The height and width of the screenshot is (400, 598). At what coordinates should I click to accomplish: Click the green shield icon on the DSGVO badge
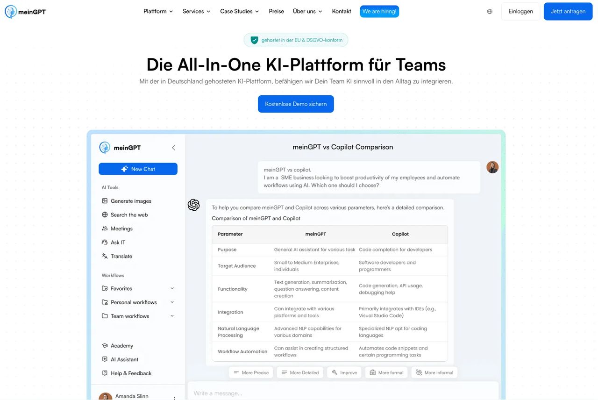(x=254, y=40)
